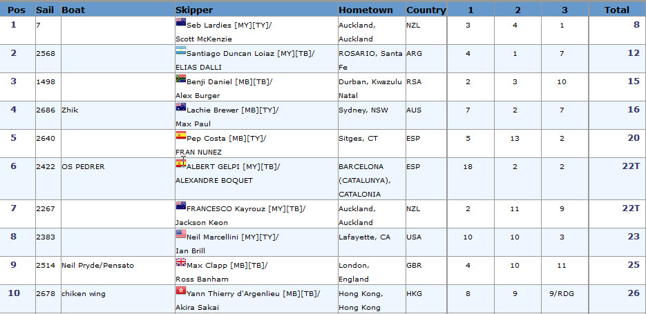
Task: Select the race 2 column header
Action: (517, 10)
